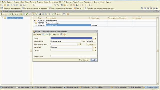Open the Зарплата menu
The width and height of the screenshot is (160, 90).
[69, 2]
